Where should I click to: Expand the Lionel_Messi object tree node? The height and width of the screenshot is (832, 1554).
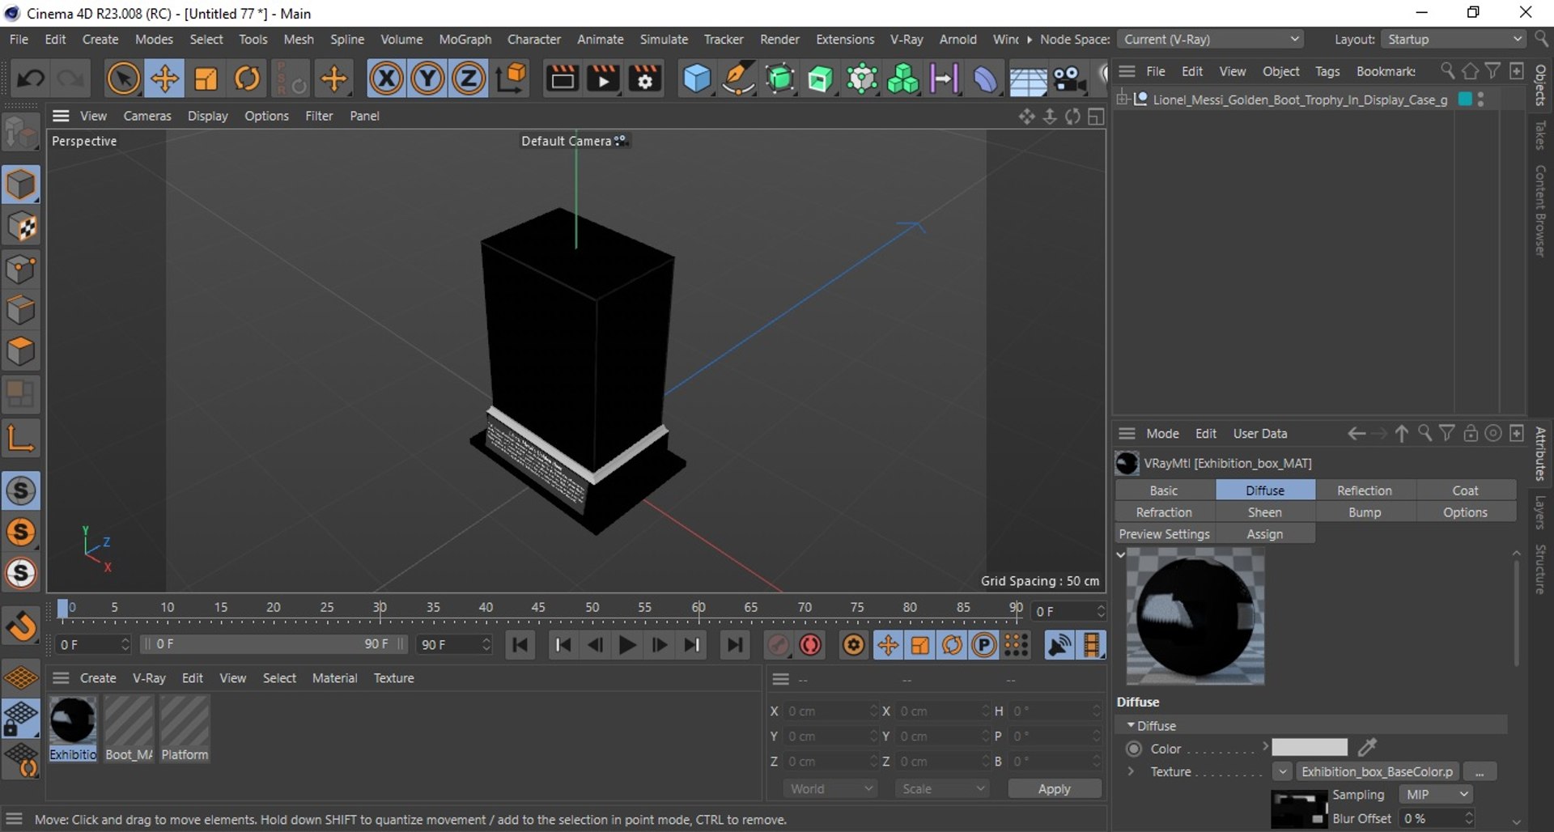pyautogui.click(x=1123, y=100)
